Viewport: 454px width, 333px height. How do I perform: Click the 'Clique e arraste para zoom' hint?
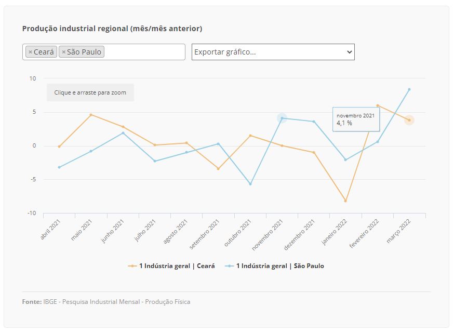coord(90,92)
